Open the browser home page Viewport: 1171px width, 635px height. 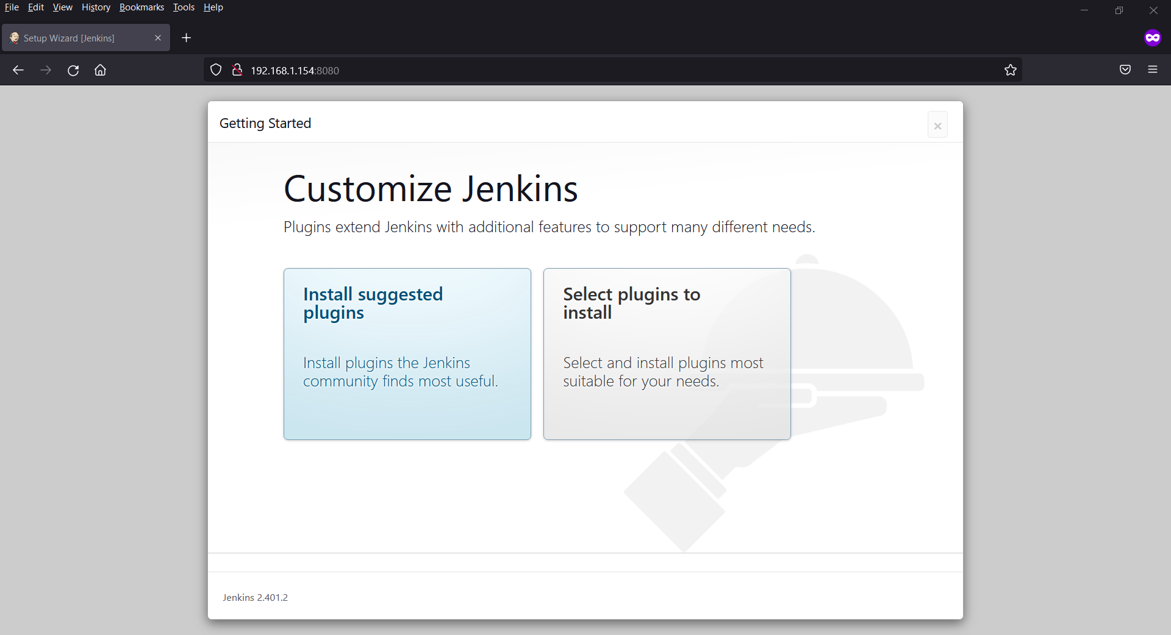[101, 70]
